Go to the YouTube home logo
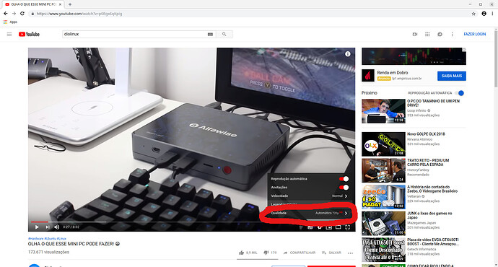The width and height of the screenshot is (498, 267). [x=29, y=35]
